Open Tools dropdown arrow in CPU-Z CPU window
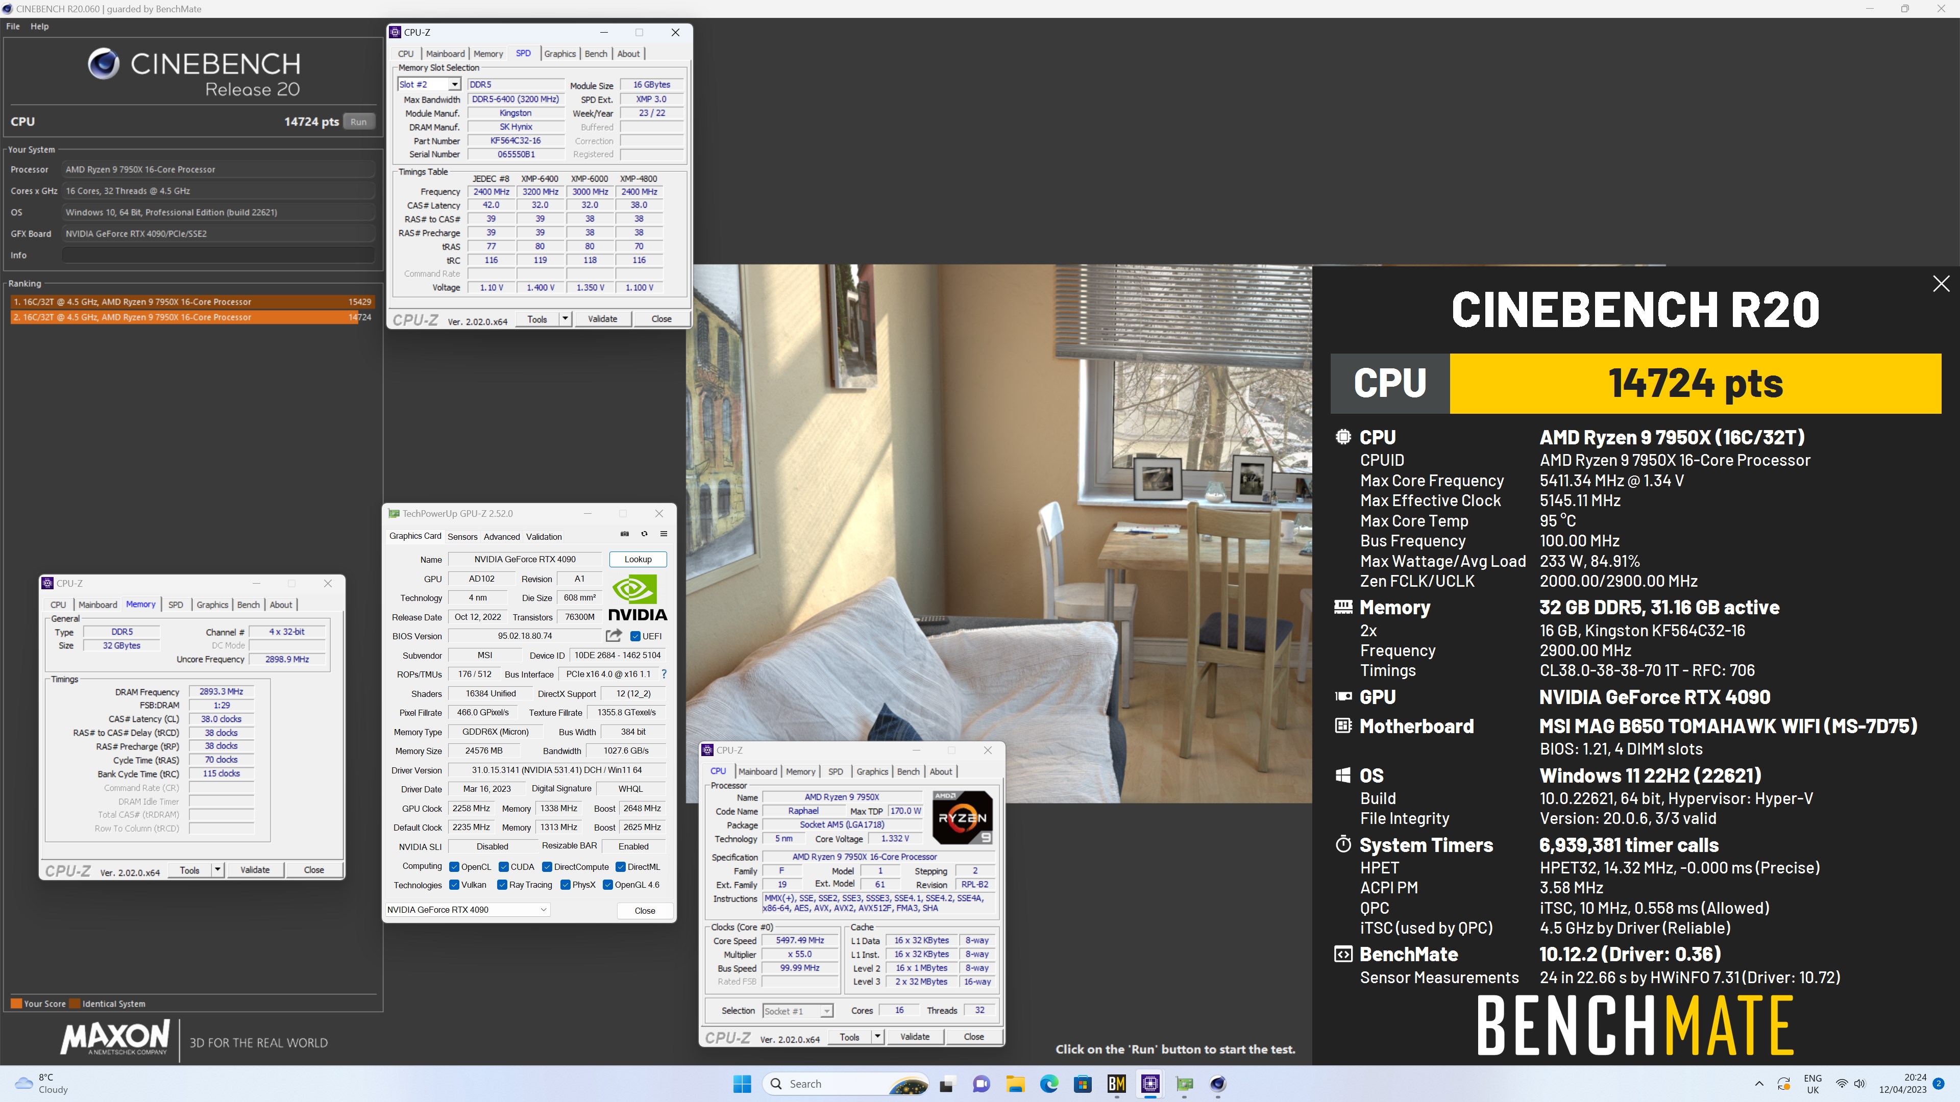1960x1102 pixels. coord(877,1036)
